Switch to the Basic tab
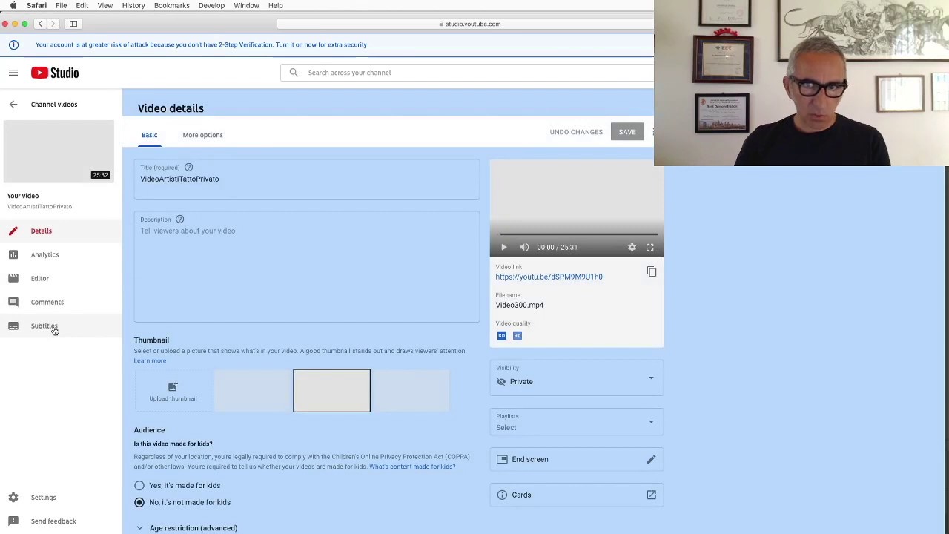Viewport: 949px width, 534px height. coord(150,135)
